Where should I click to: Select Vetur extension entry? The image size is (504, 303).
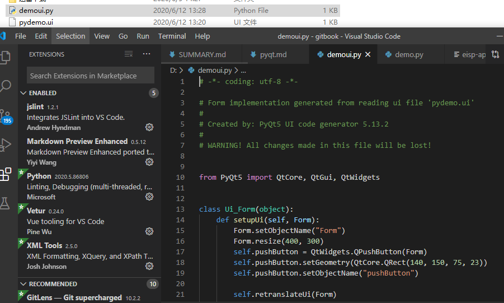[x=90, y=221]
